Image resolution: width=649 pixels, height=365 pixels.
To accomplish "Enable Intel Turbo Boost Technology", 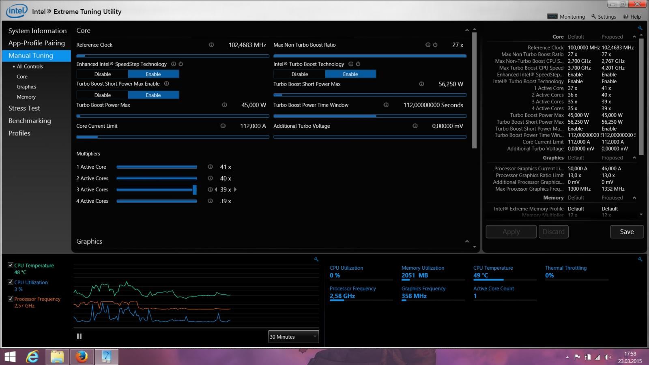I will pyautogui.click(x=350, y=74).
